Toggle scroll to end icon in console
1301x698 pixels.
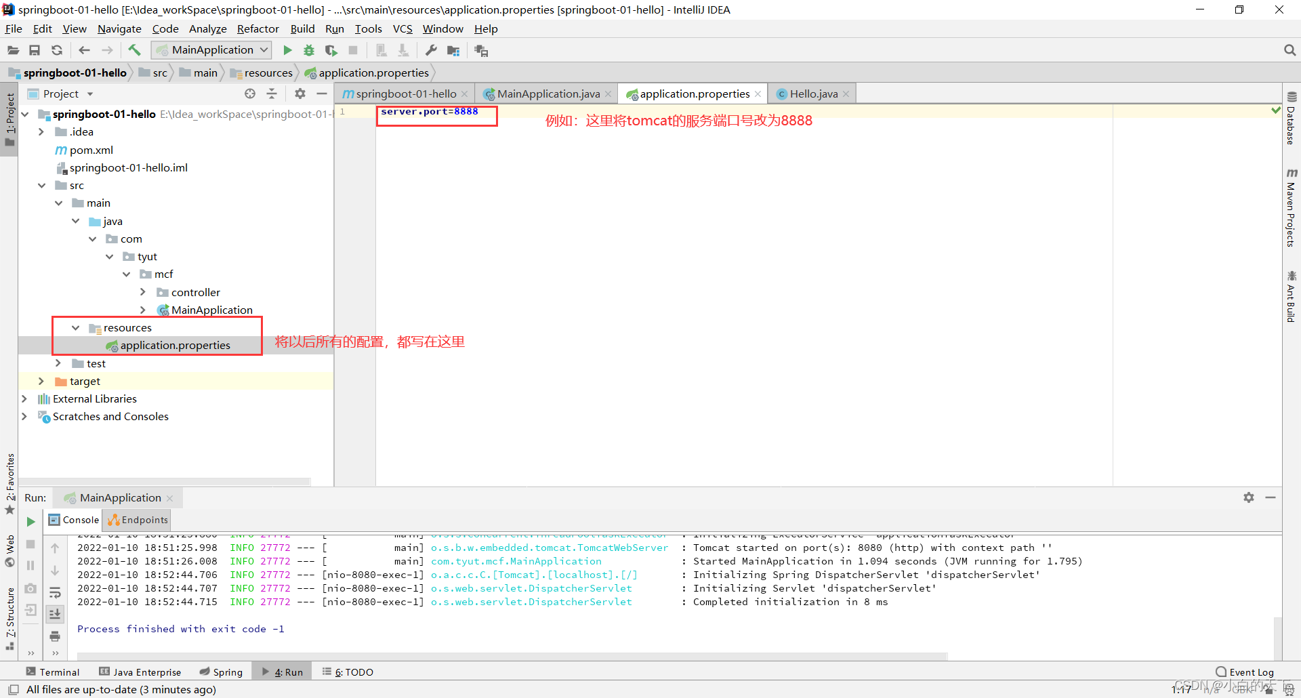pos(55,614)
